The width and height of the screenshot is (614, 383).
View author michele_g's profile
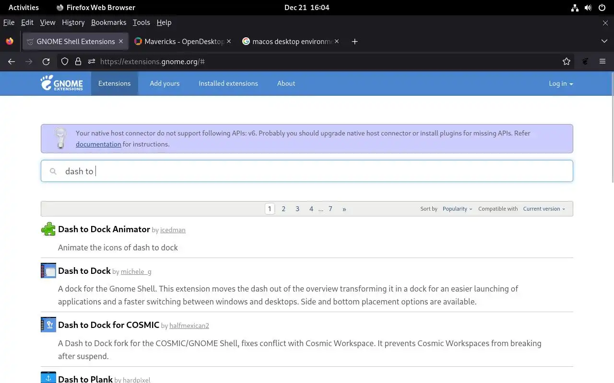click(x=136, y=272)
